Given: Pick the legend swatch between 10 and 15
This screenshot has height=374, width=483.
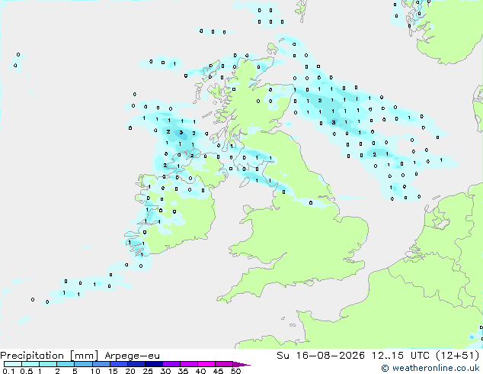Looking at the screenshot, I should coord(101,364).
